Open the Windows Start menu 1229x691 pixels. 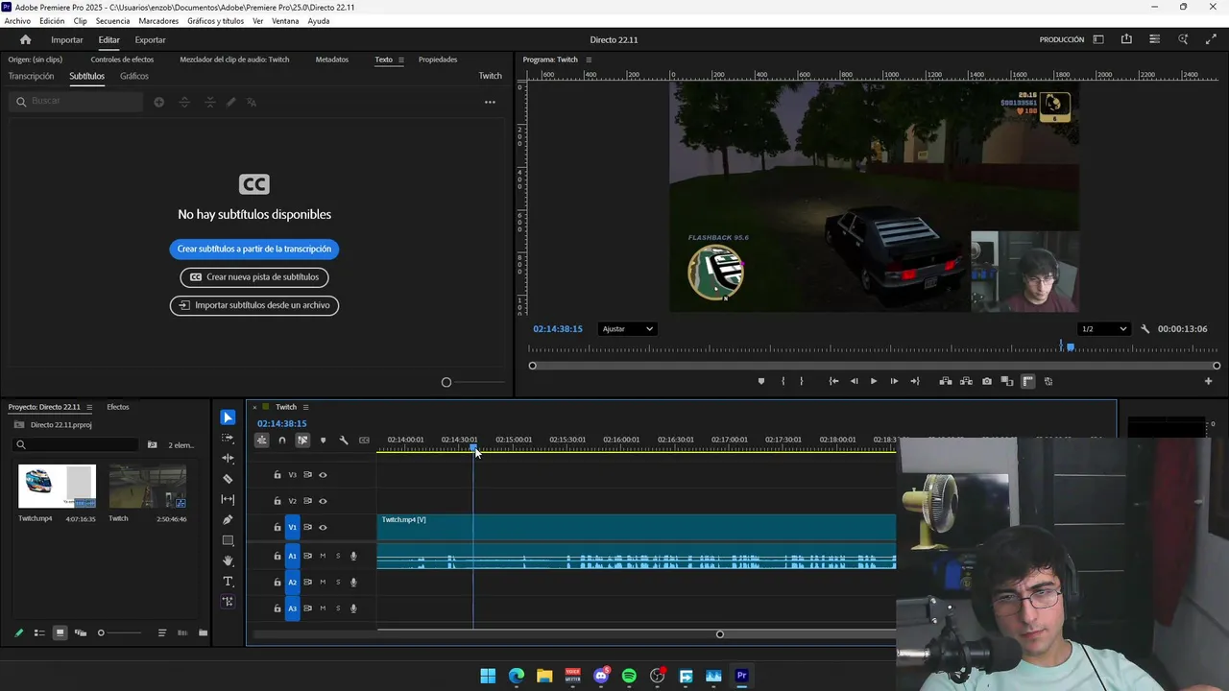tap(488, 676)
